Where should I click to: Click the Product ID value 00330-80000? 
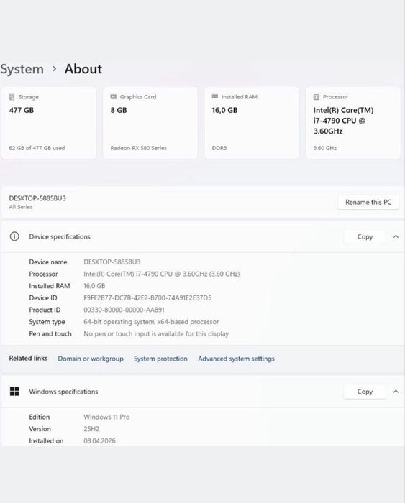124,310
